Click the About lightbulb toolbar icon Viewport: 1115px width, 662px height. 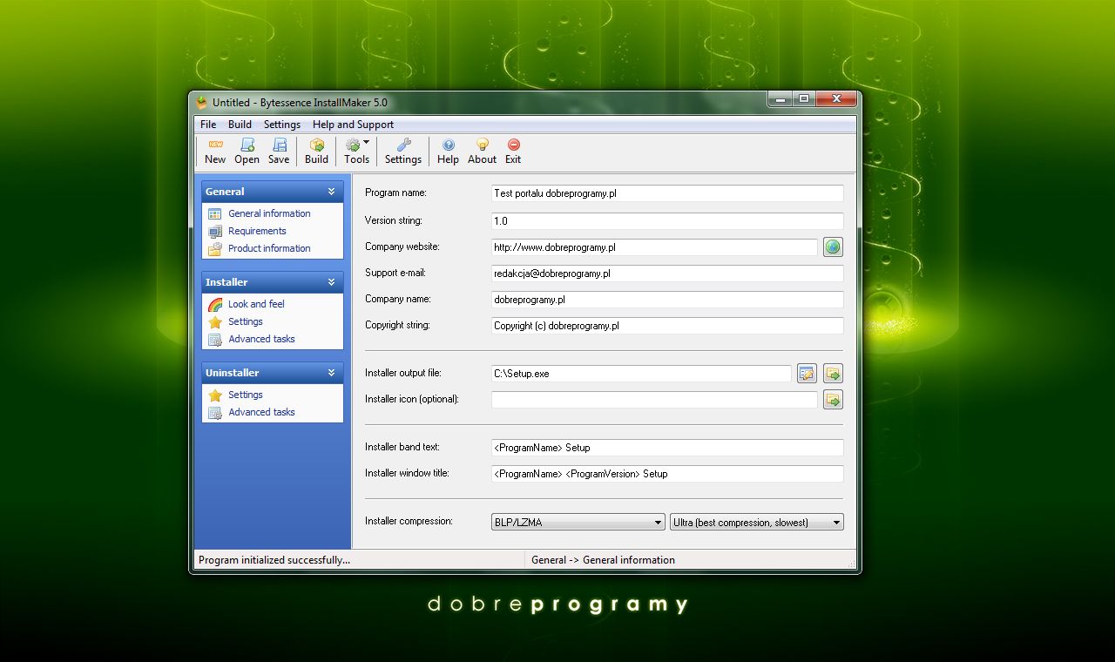click(482, 145)
